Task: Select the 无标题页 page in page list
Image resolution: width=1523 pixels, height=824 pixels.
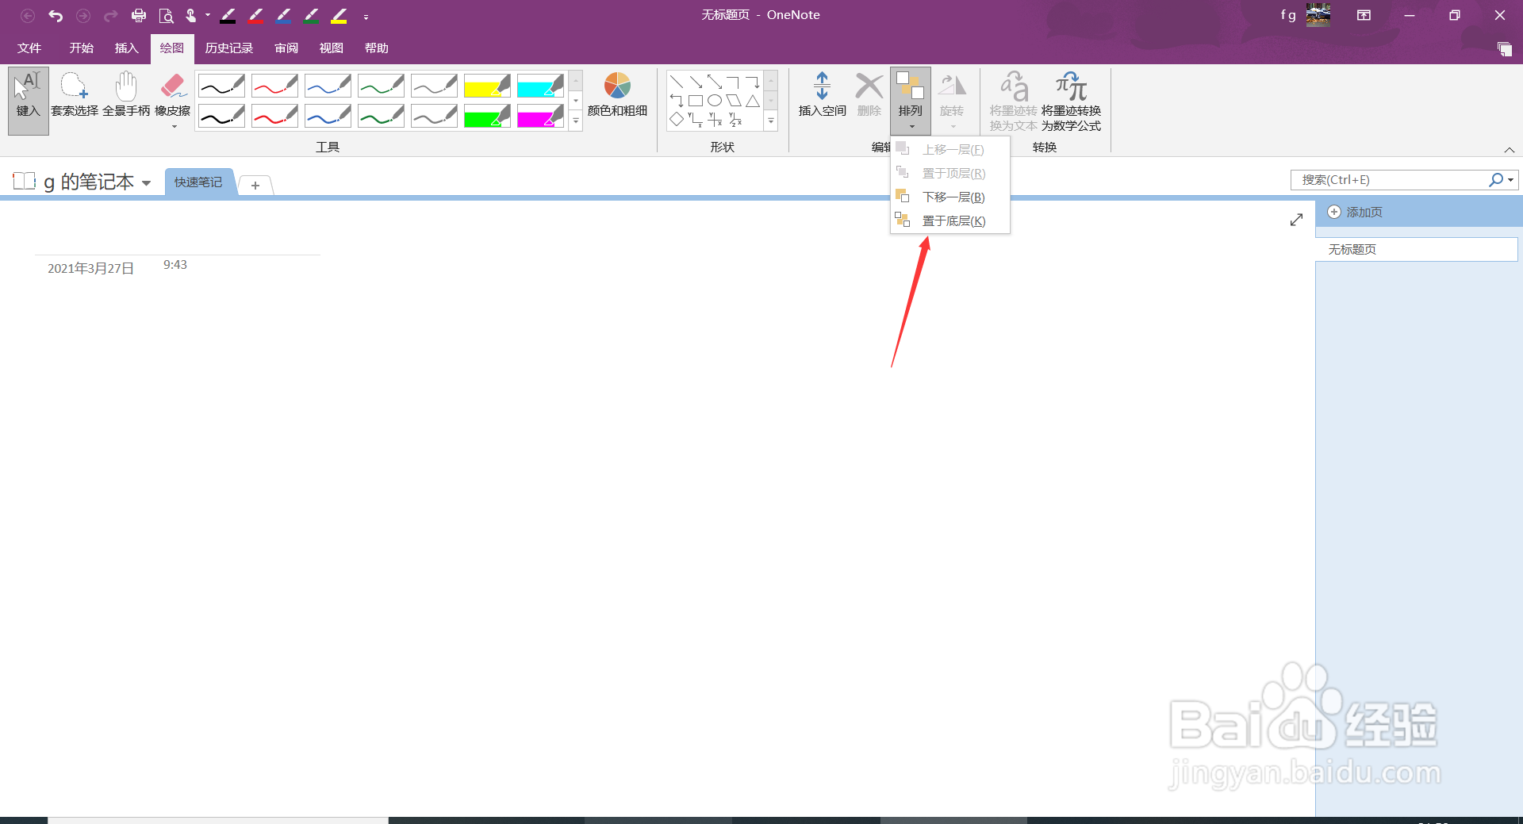Action: [1416, 249]
